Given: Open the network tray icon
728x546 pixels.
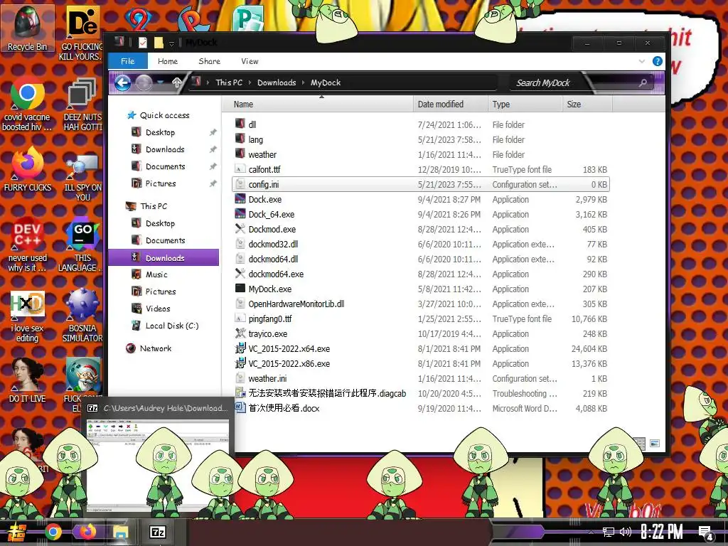Looking at the screenshot, I should [608, 532].
